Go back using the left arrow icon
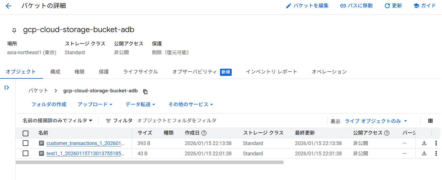 pos(9,6)
